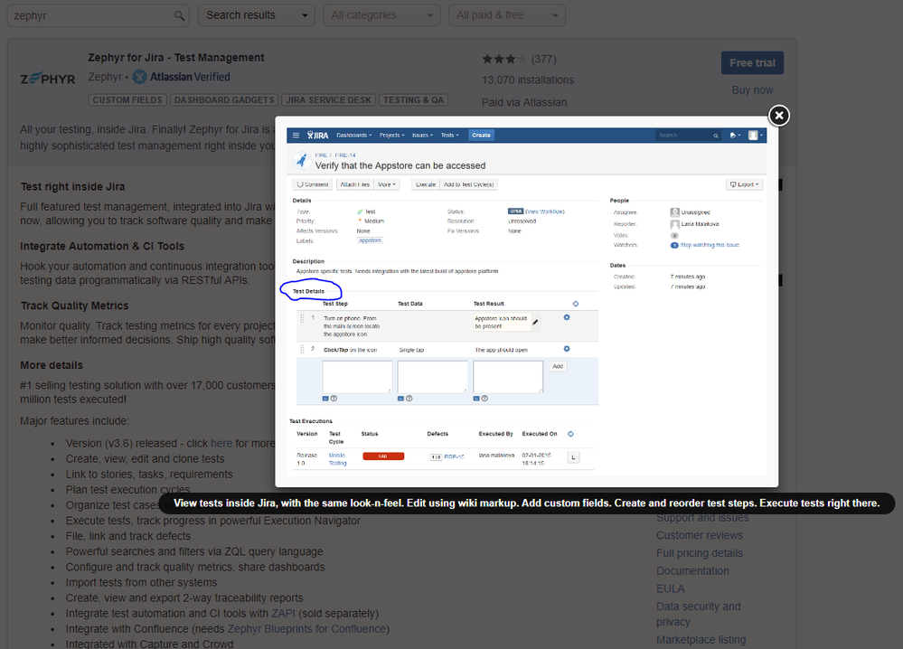
Task: Click the help icon under the Test Result input
Action: 484,399
